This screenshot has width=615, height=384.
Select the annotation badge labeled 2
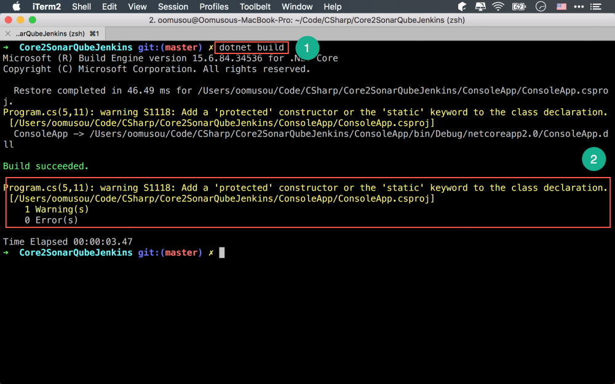coord(593,159)
